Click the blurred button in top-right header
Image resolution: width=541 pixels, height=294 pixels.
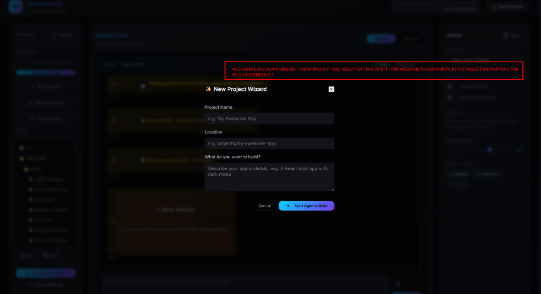click(x=507, y=7)
